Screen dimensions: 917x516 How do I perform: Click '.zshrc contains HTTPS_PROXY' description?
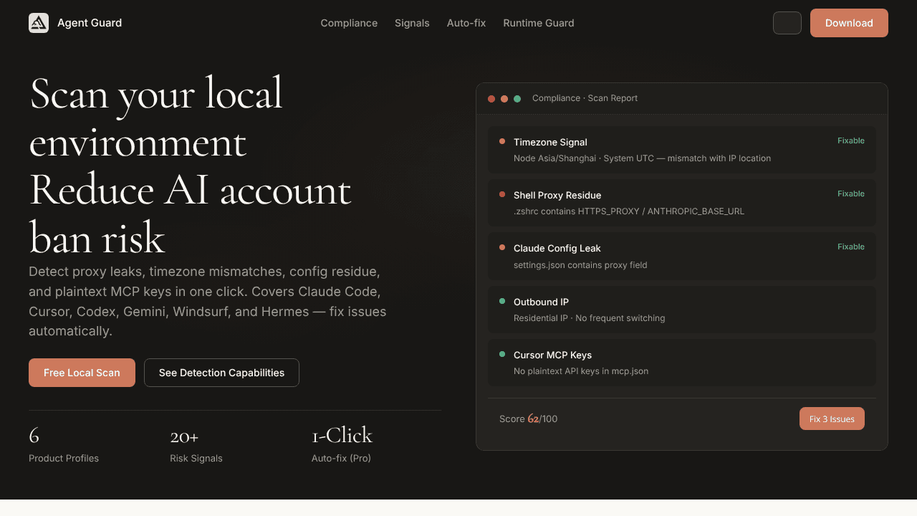(x=629, y=211)
